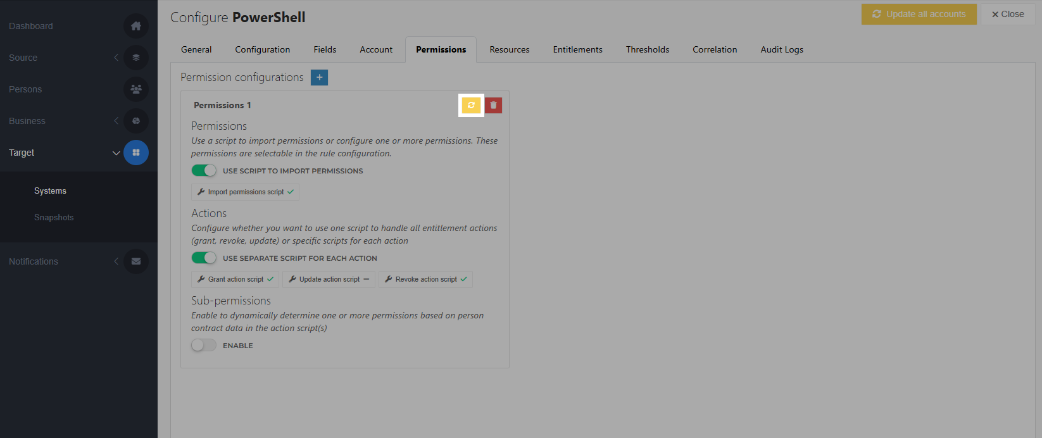Toggle Use script to import permissions
The width and height of the screenshot is (1042, 438).
tap(204, 170)
